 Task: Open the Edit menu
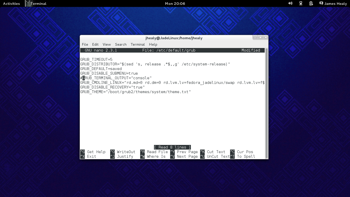point(95,44)
